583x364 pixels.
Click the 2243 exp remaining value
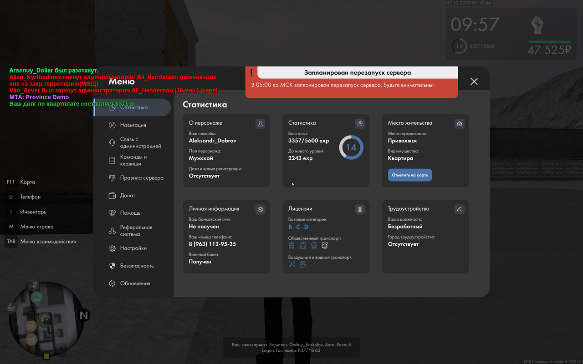301,158
